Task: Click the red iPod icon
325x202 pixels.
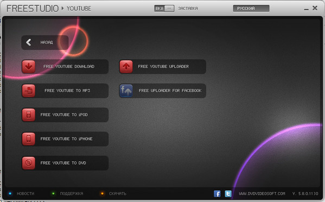Action: point(29,115)
